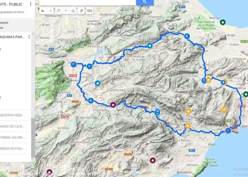Click the Undo arrow in the map toolbar
The image size is (248, 177).
click(x=43, y=11)
